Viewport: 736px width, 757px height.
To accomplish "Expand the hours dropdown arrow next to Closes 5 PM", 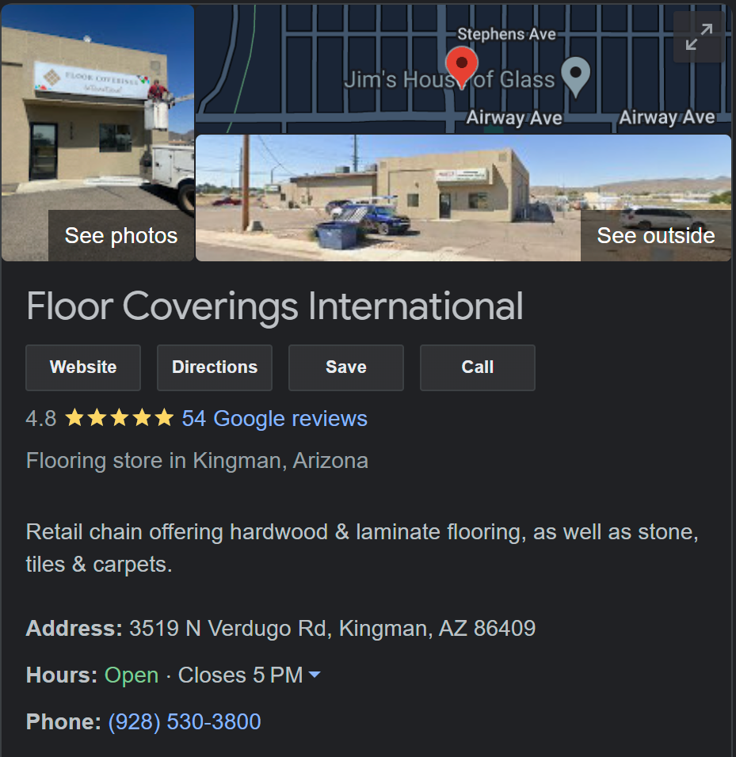I will 315,675.
